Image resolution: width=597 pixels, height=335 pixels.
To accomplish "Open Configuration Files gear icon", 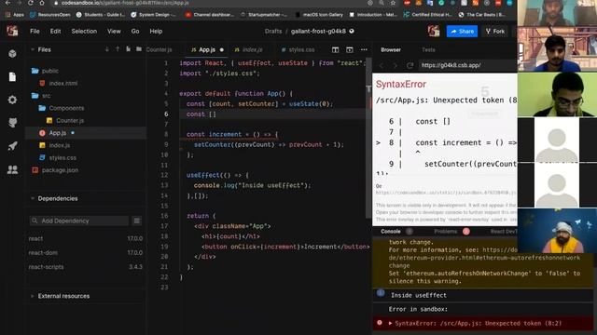I will (12, 100).
